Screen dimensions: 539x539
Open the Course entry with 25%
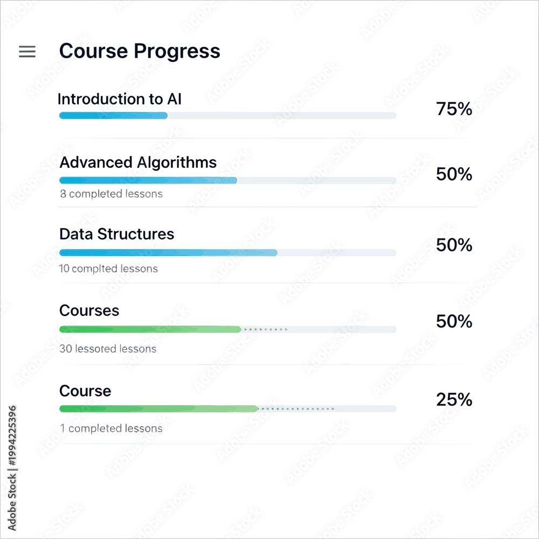pos(85,391)
